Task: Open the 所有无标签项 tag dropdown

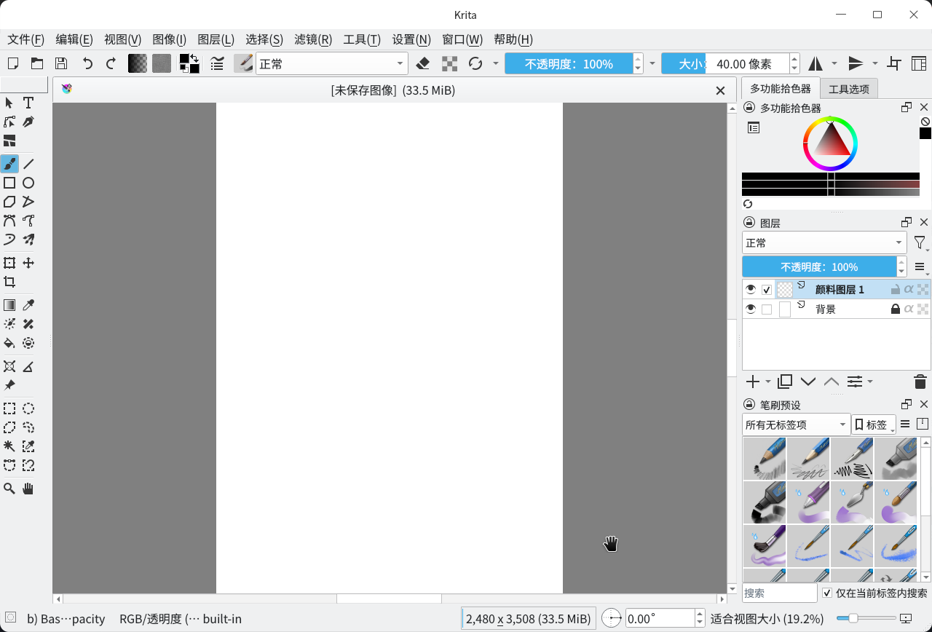Action: coord(796,424)
